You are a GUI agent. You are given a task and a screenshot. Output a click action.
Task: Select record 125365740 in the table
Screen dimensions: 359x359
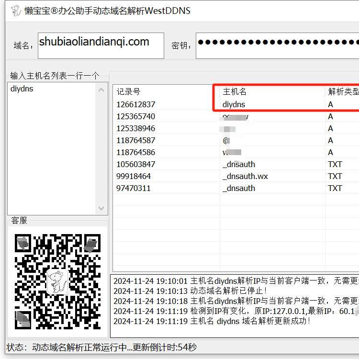point(136,116)
